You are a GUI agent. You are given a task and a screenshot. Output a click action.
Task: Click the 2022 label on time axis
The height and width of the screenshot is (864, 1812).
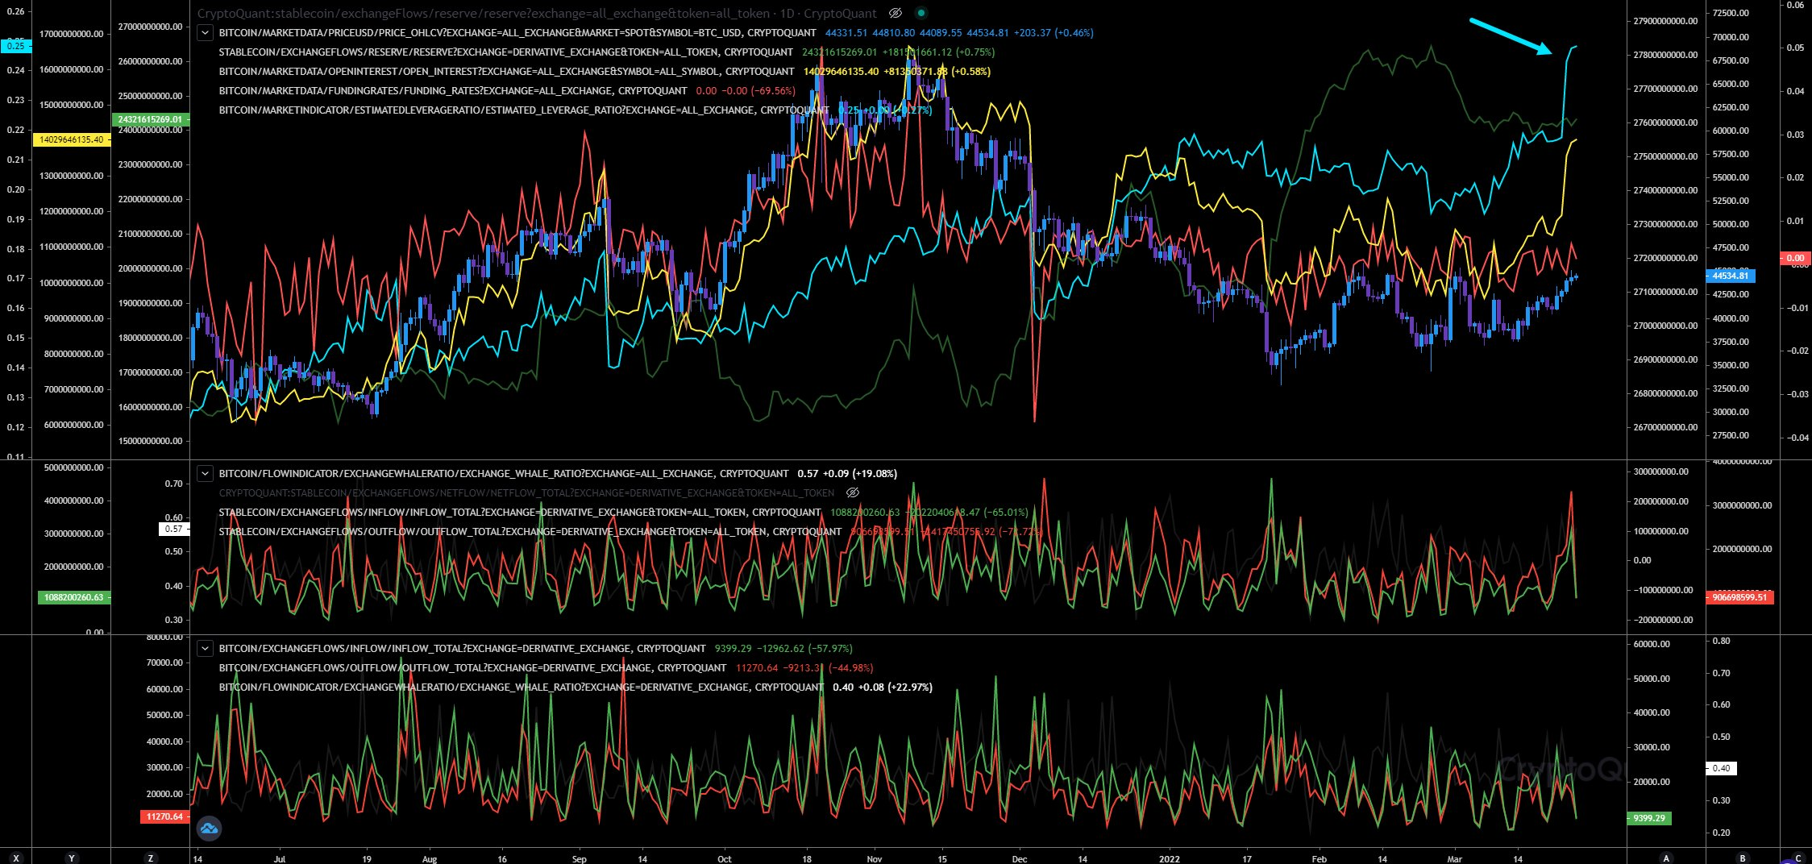point(1170,859)
